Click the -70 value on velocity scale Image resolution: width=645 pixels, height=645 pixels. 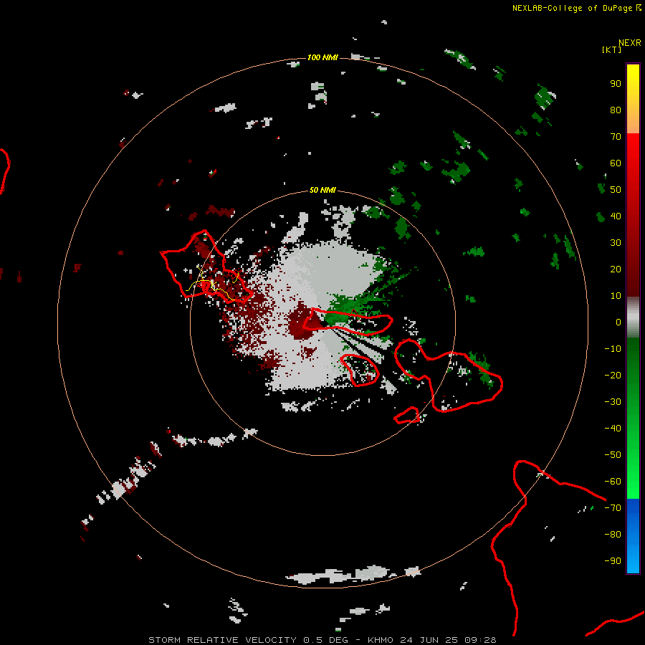pyautogui.click(x=613, y=508)
